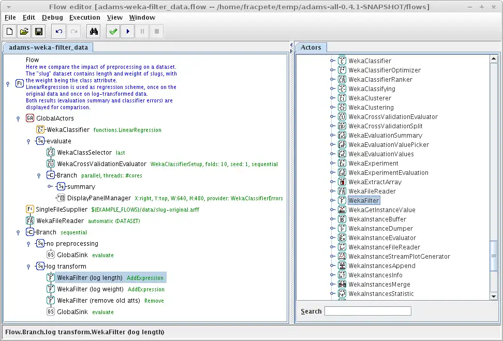503x341 pixels.
Task: Collapse the GlobalActors node
Action: (18, 118)
